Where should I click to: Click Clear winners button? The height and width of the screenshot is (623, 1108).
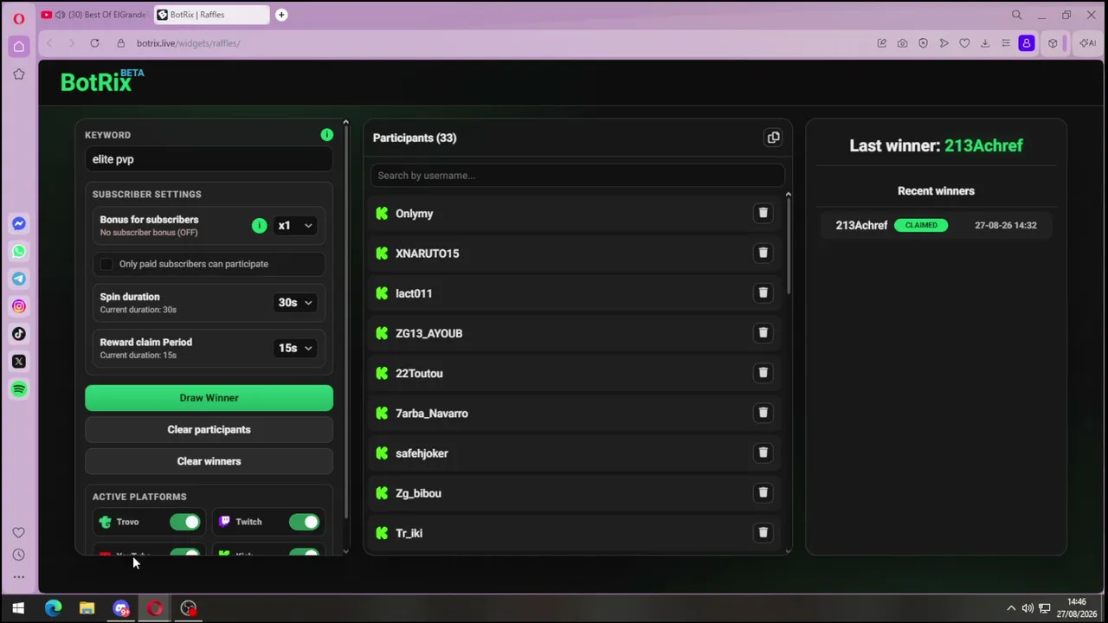point(209,461)
